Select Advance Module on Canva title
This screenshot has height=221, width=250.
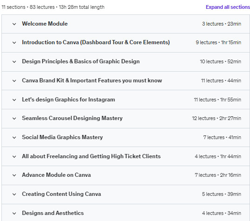(x=56, y=175)
